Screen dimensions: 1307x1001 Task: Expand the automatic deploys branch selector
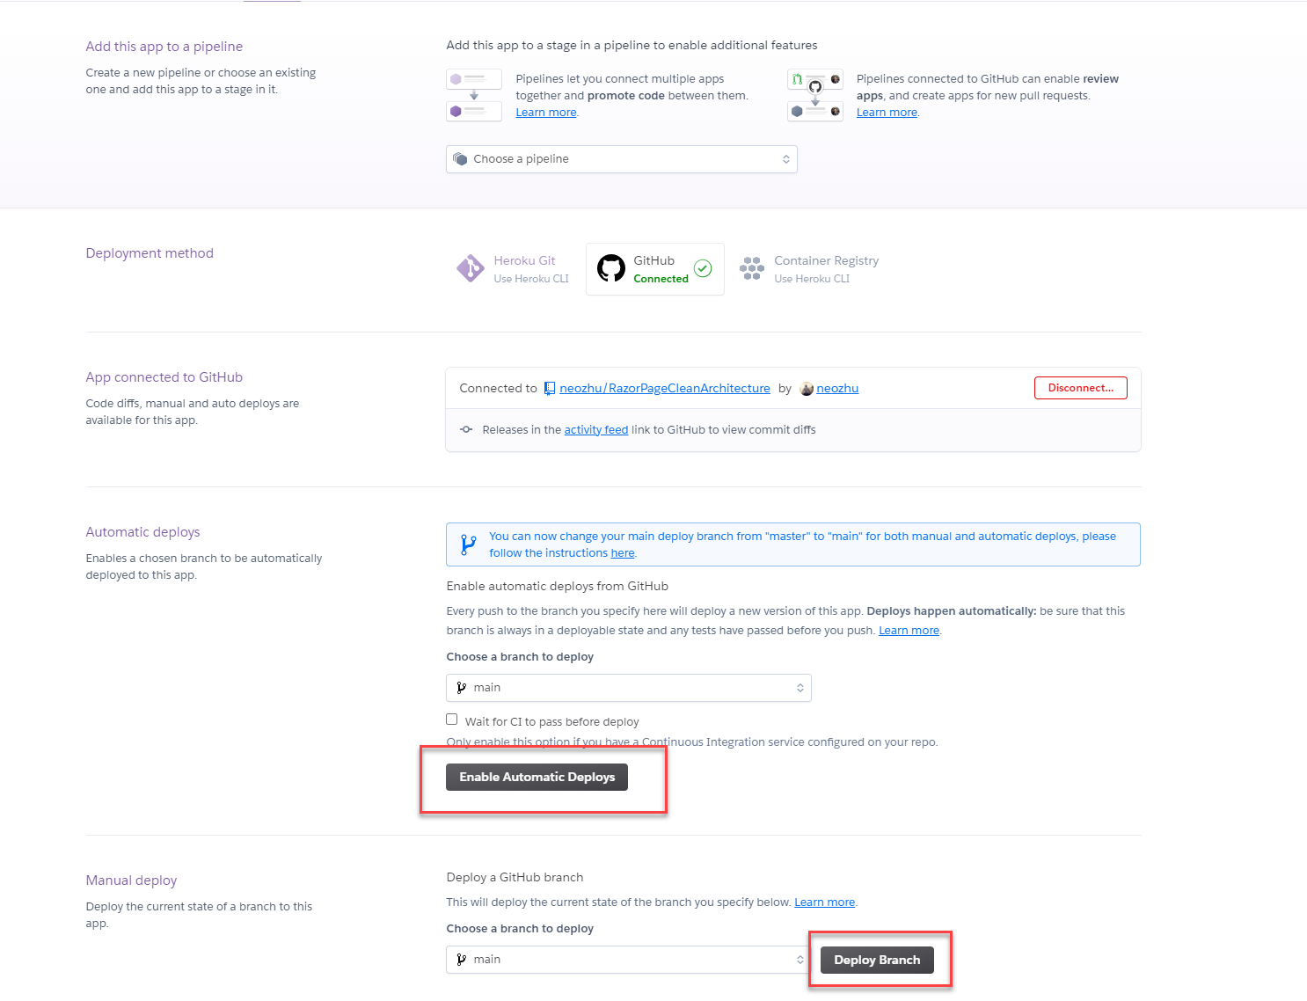pyautogui.click(x=629, y=688)
